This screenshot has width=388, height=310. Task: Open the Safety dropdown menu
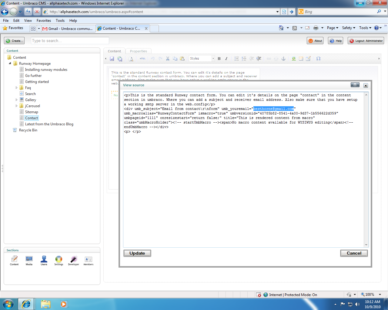pos(349,28)
